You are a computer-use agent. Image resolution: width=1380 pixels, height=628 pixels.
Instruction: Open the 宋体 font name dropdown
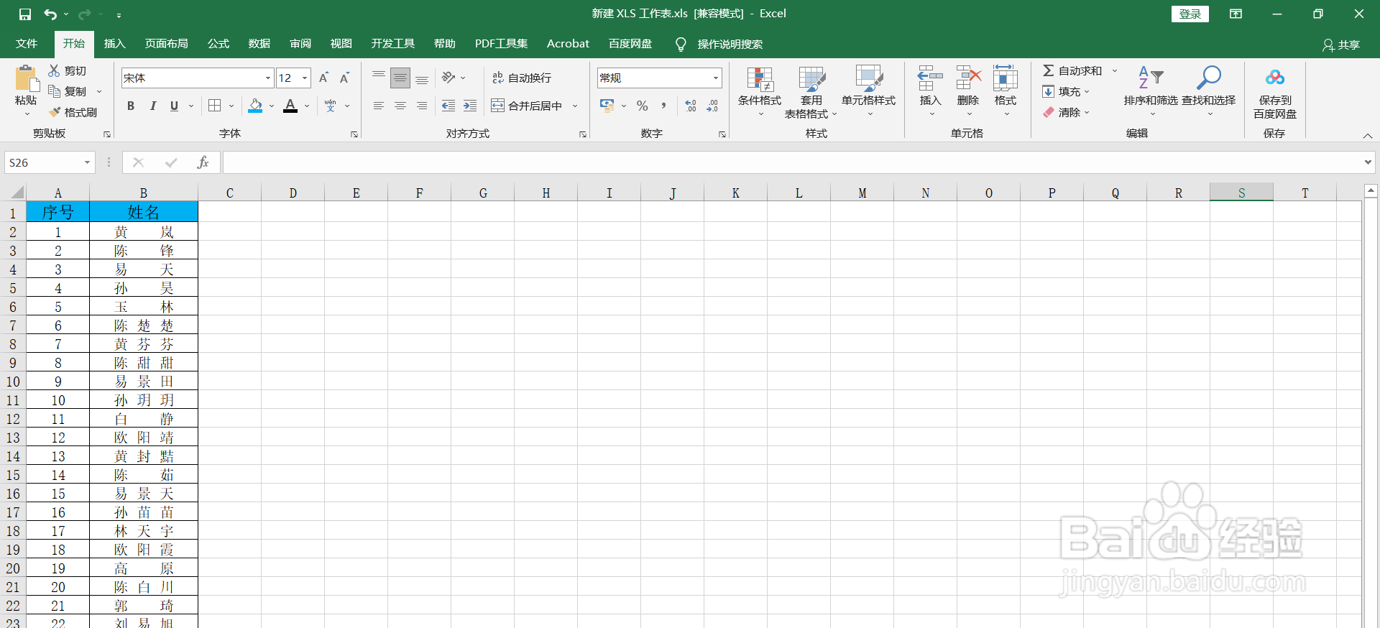coord(268,78)
